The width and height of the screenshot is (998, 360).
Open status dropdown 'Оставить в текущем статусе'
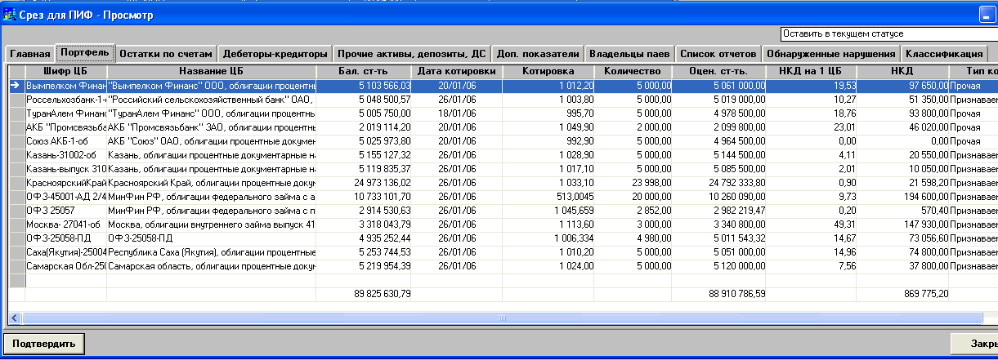(x=888, y=34)
